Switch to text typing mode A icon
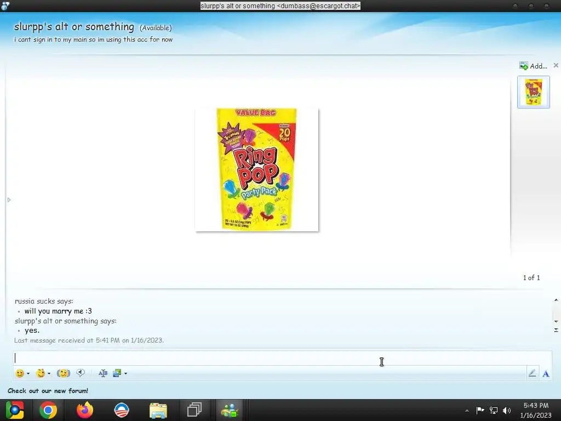This screenshot has height=421, width=561. click(x=546, y=374)
